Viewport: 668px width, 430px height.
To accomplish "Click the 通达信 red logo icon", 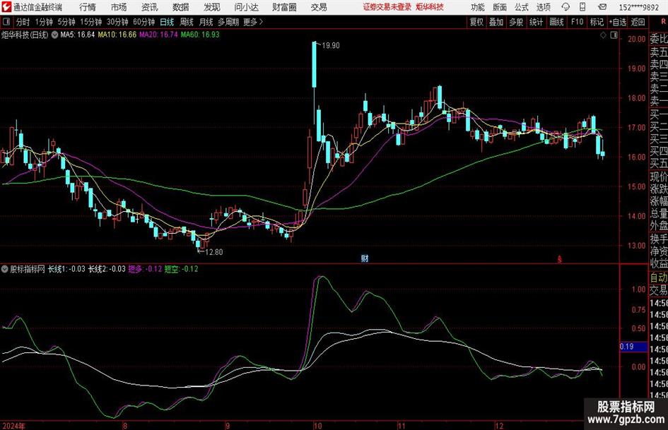I will pyautogui.click(x=7, y=7).
